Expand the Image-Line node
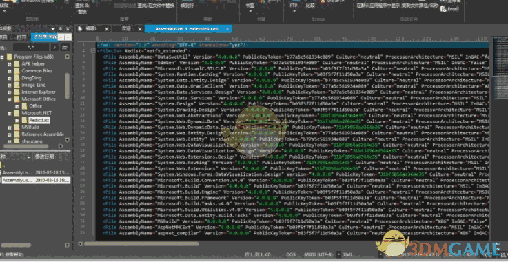The image size is (508, 262). pos(10,85)
